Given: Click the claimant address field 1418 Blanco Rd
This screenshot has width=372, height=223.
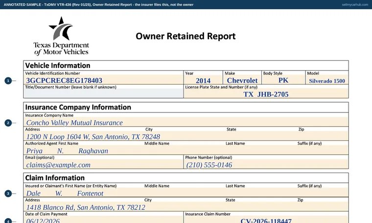Looking at the screenshot, I should click(x=186, y=207).
